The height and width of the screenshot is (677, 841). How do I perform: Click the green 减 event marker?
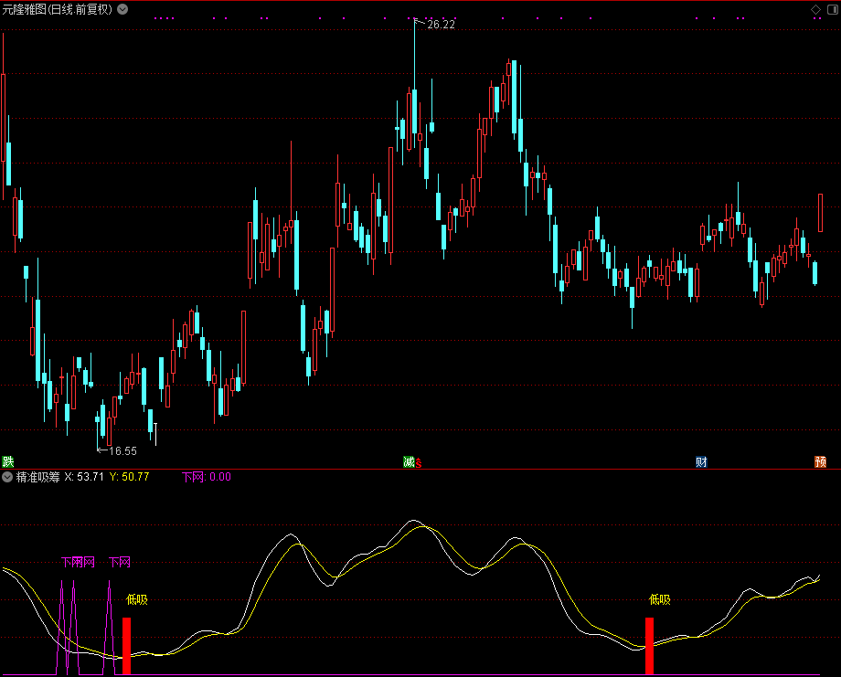click(x=409, y=462)
